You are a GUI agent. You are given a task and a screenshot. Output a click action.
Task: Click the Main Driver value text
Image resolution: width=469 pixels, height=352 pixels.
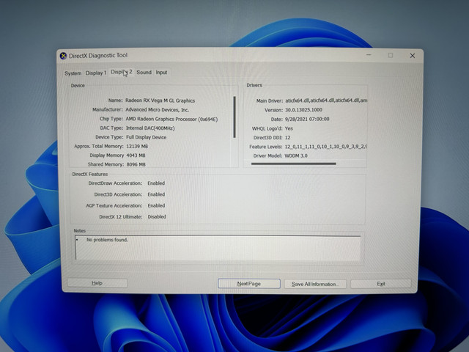326,100
